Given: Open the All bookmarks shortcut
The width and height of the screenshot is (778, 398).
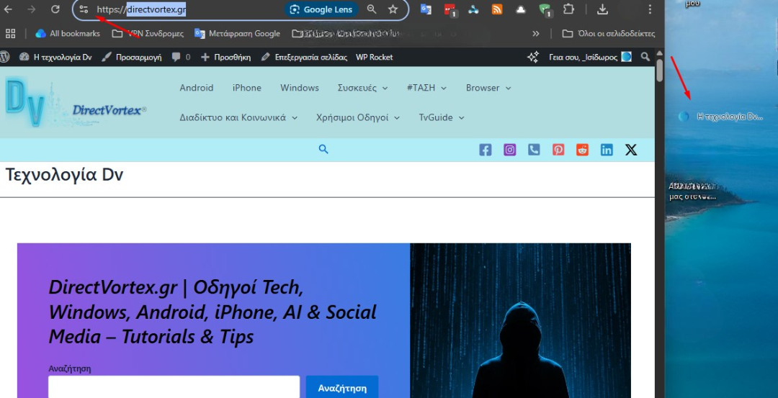Looking at the screenshot, I should tap(68, 33).
